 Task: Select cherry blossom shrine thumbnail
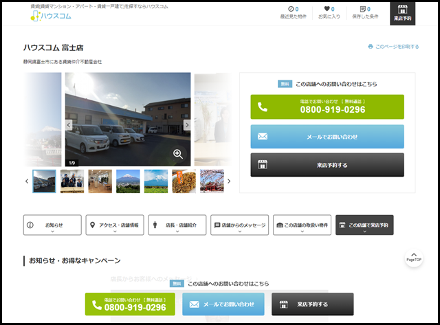pyautogui.click(x=212, y=181)
